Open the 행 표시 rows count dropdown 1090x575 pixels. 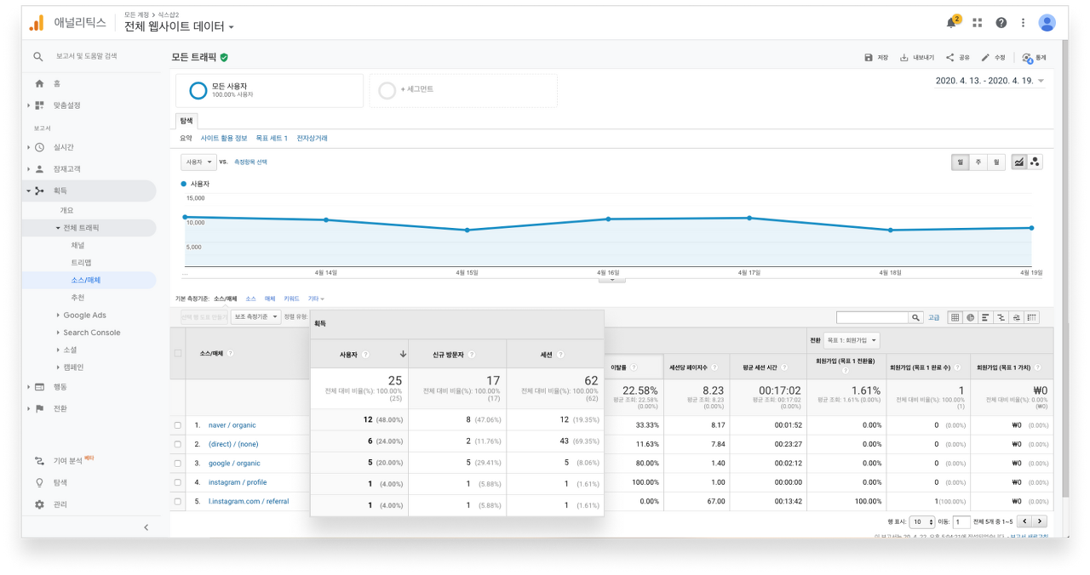click(x=922, y=522)
